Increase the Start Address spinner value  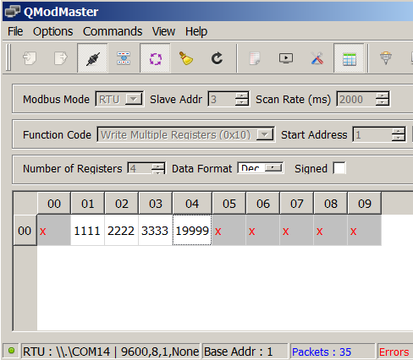(x=398, y=131)
